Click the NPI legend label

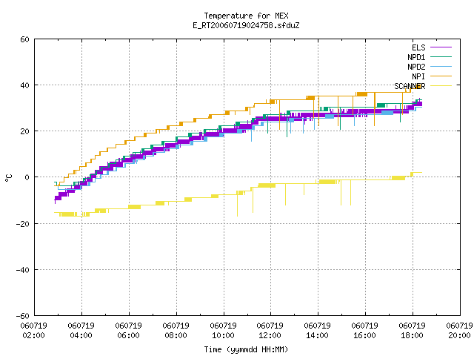click(x=418, y=76)
